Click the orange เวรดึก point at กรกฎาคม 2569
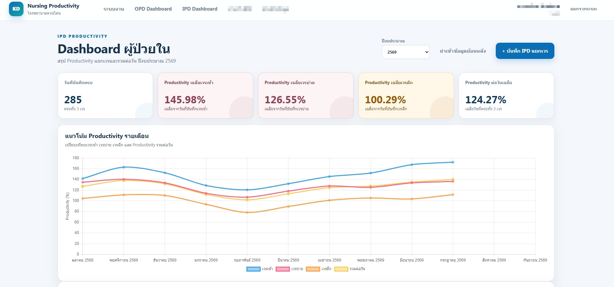The width and height of the screenshot is (614, 287). pyautogui.click(x=453, y=195)
